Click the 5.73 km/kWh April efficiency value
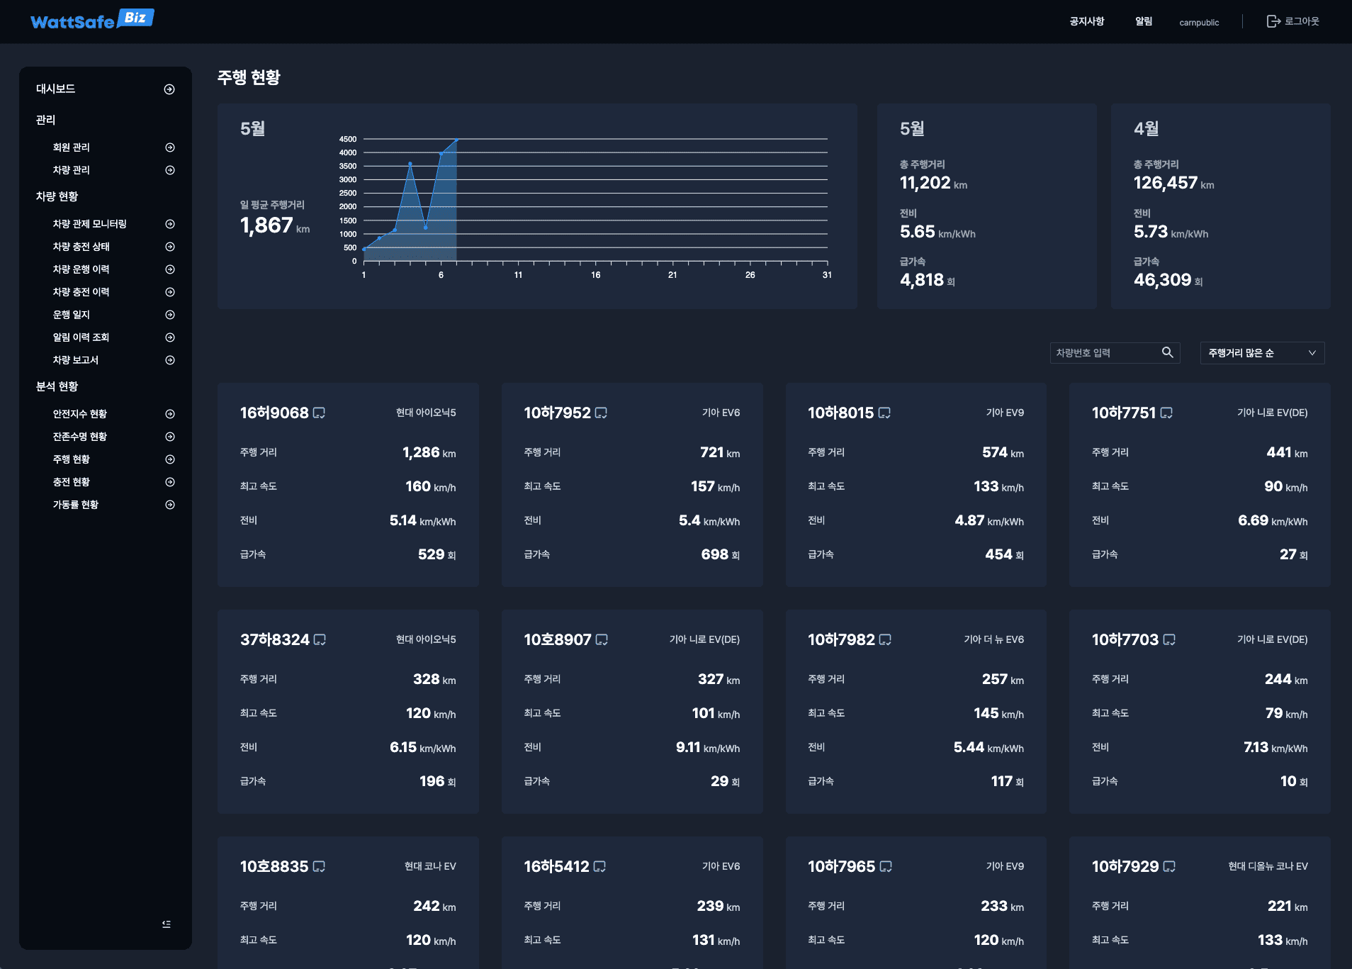 pyautogui.click(x=1171, y=232)
